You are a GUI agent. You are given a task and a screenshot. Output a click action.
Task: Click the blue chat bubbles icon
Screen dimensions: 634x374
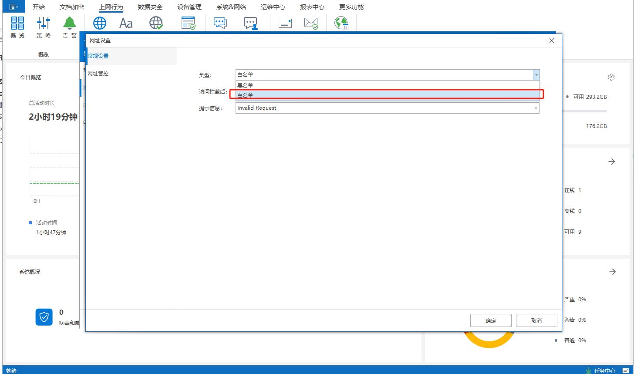pyautogui.click(x=220, y=23)
